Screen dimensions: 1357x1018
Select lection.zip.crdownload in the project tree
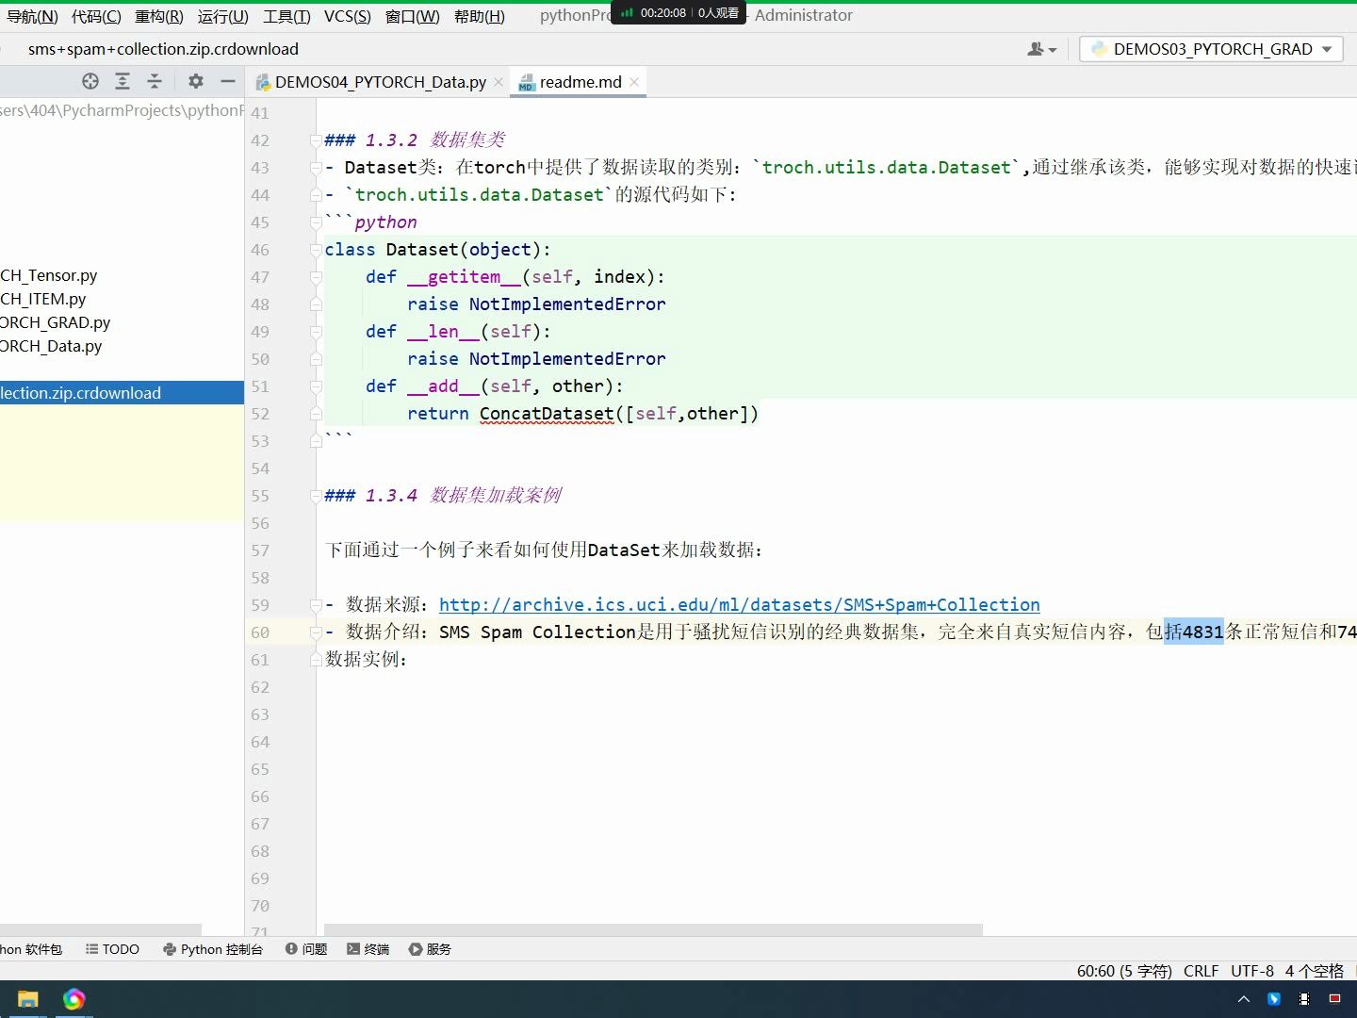(x=122, y=393)
